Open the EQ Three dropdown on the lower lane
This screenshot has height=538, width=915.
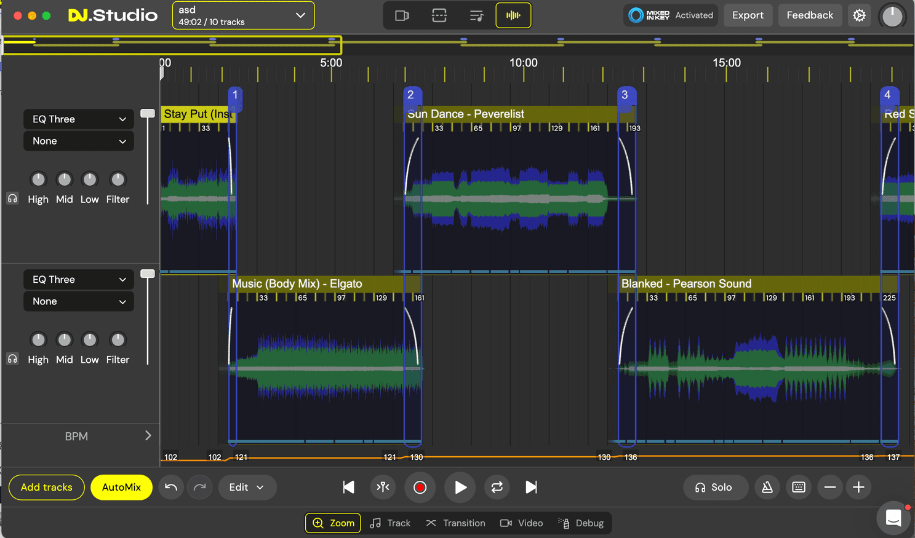(79, 280)
